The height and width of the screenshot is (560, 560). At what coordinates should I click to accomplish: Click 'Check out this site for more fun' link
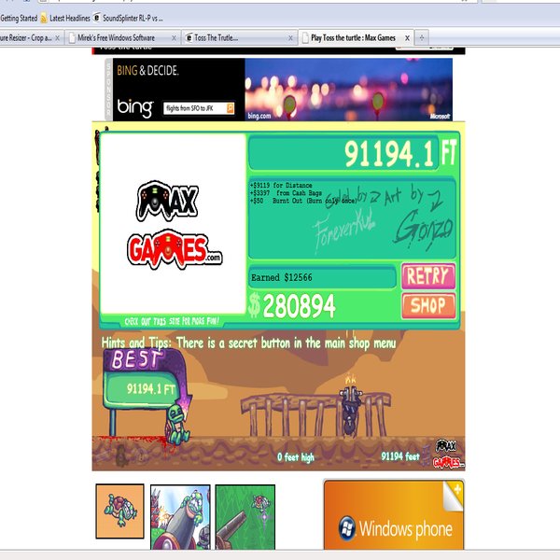(x=172, y=321)
